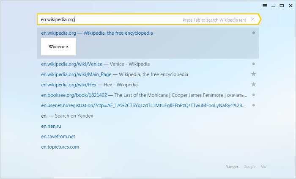The image size is (296, 179).
Task: Open en.rian.ru suggestion
Action: tap(51, 126)
